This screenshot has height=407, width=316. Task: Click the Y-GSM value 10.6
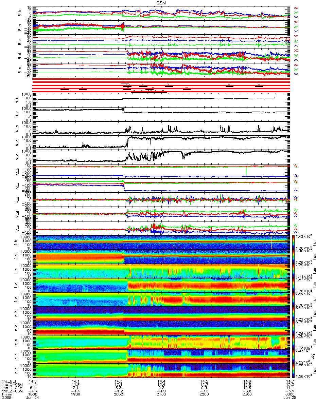(x=247, y=388)
